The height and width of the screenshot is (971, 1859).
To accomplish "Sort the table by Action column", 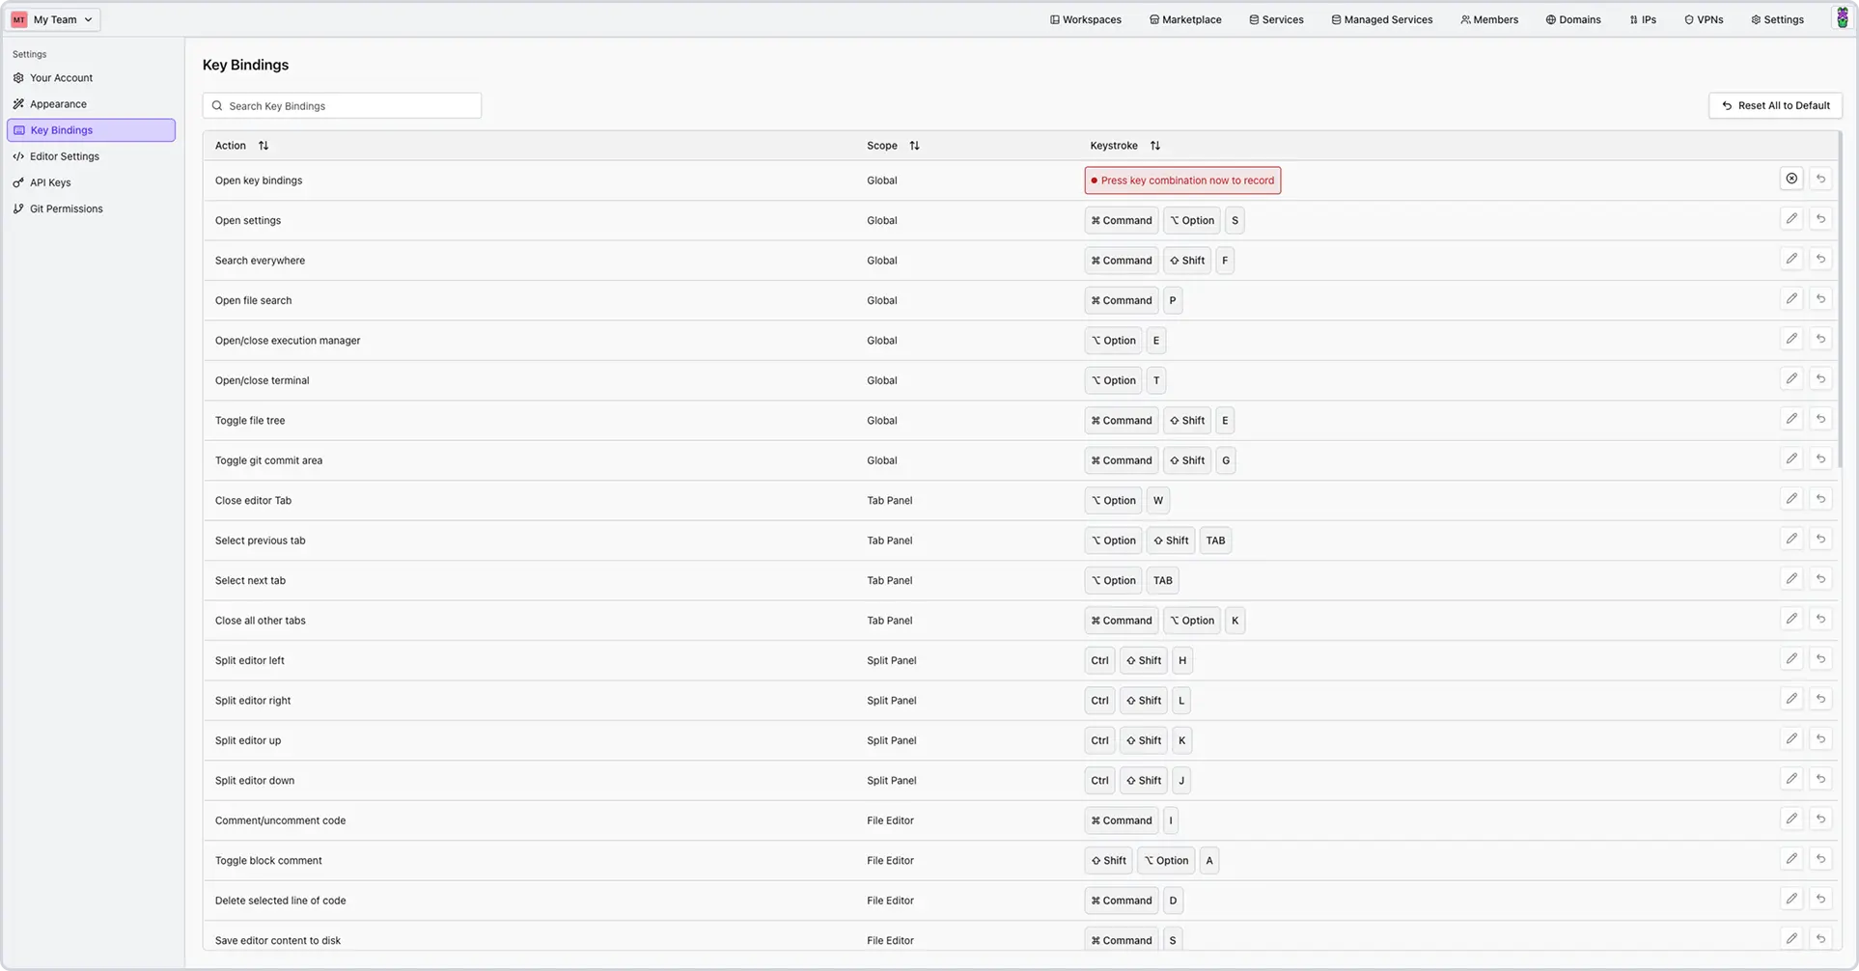I will click(x=263, y=145).
